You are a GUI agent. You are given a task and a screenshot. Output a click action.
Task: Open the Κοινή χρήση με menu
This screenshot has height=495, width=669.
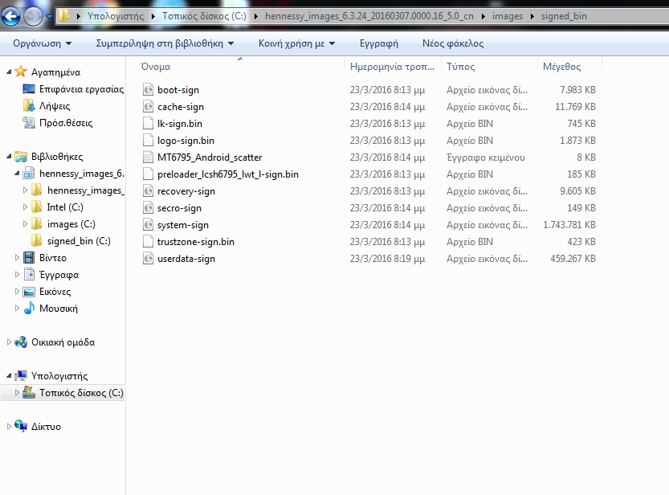[x=296, y=43]
